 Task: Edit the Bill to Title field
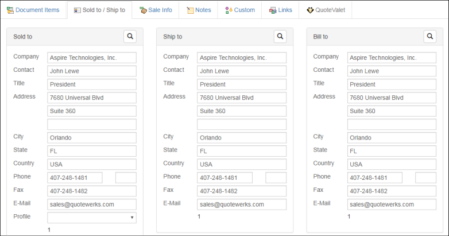392,84
